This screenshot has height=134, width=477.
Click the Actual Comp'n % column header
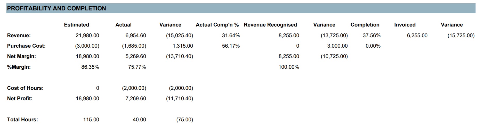coord(217,25)
